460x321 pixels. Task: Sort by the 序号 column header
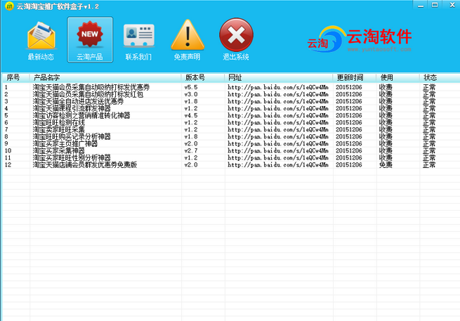pos(15,77)
